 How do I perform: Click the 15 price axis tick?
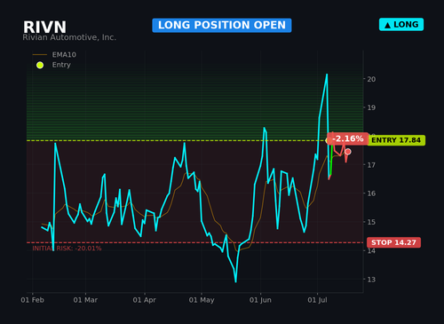[371, 222]
